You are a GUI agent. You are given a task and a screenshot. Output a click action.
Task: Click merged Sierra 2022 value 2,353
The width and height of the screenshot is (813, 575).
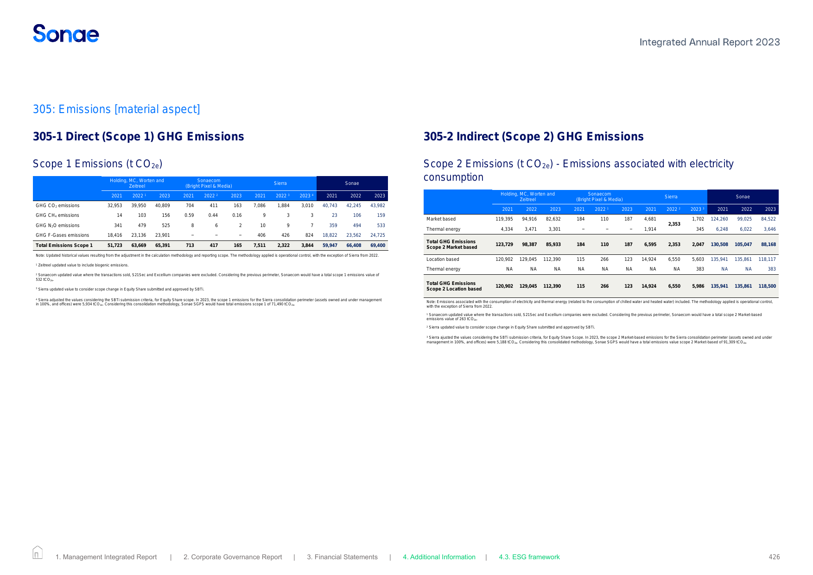point(674,224)
